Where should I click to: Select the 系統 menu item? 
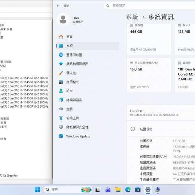click(x=88, y=46)
